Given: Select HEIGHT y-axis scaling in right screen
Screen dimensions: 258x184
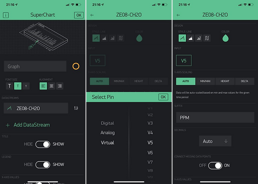Looking at the screenshot, I should [225, 81].
